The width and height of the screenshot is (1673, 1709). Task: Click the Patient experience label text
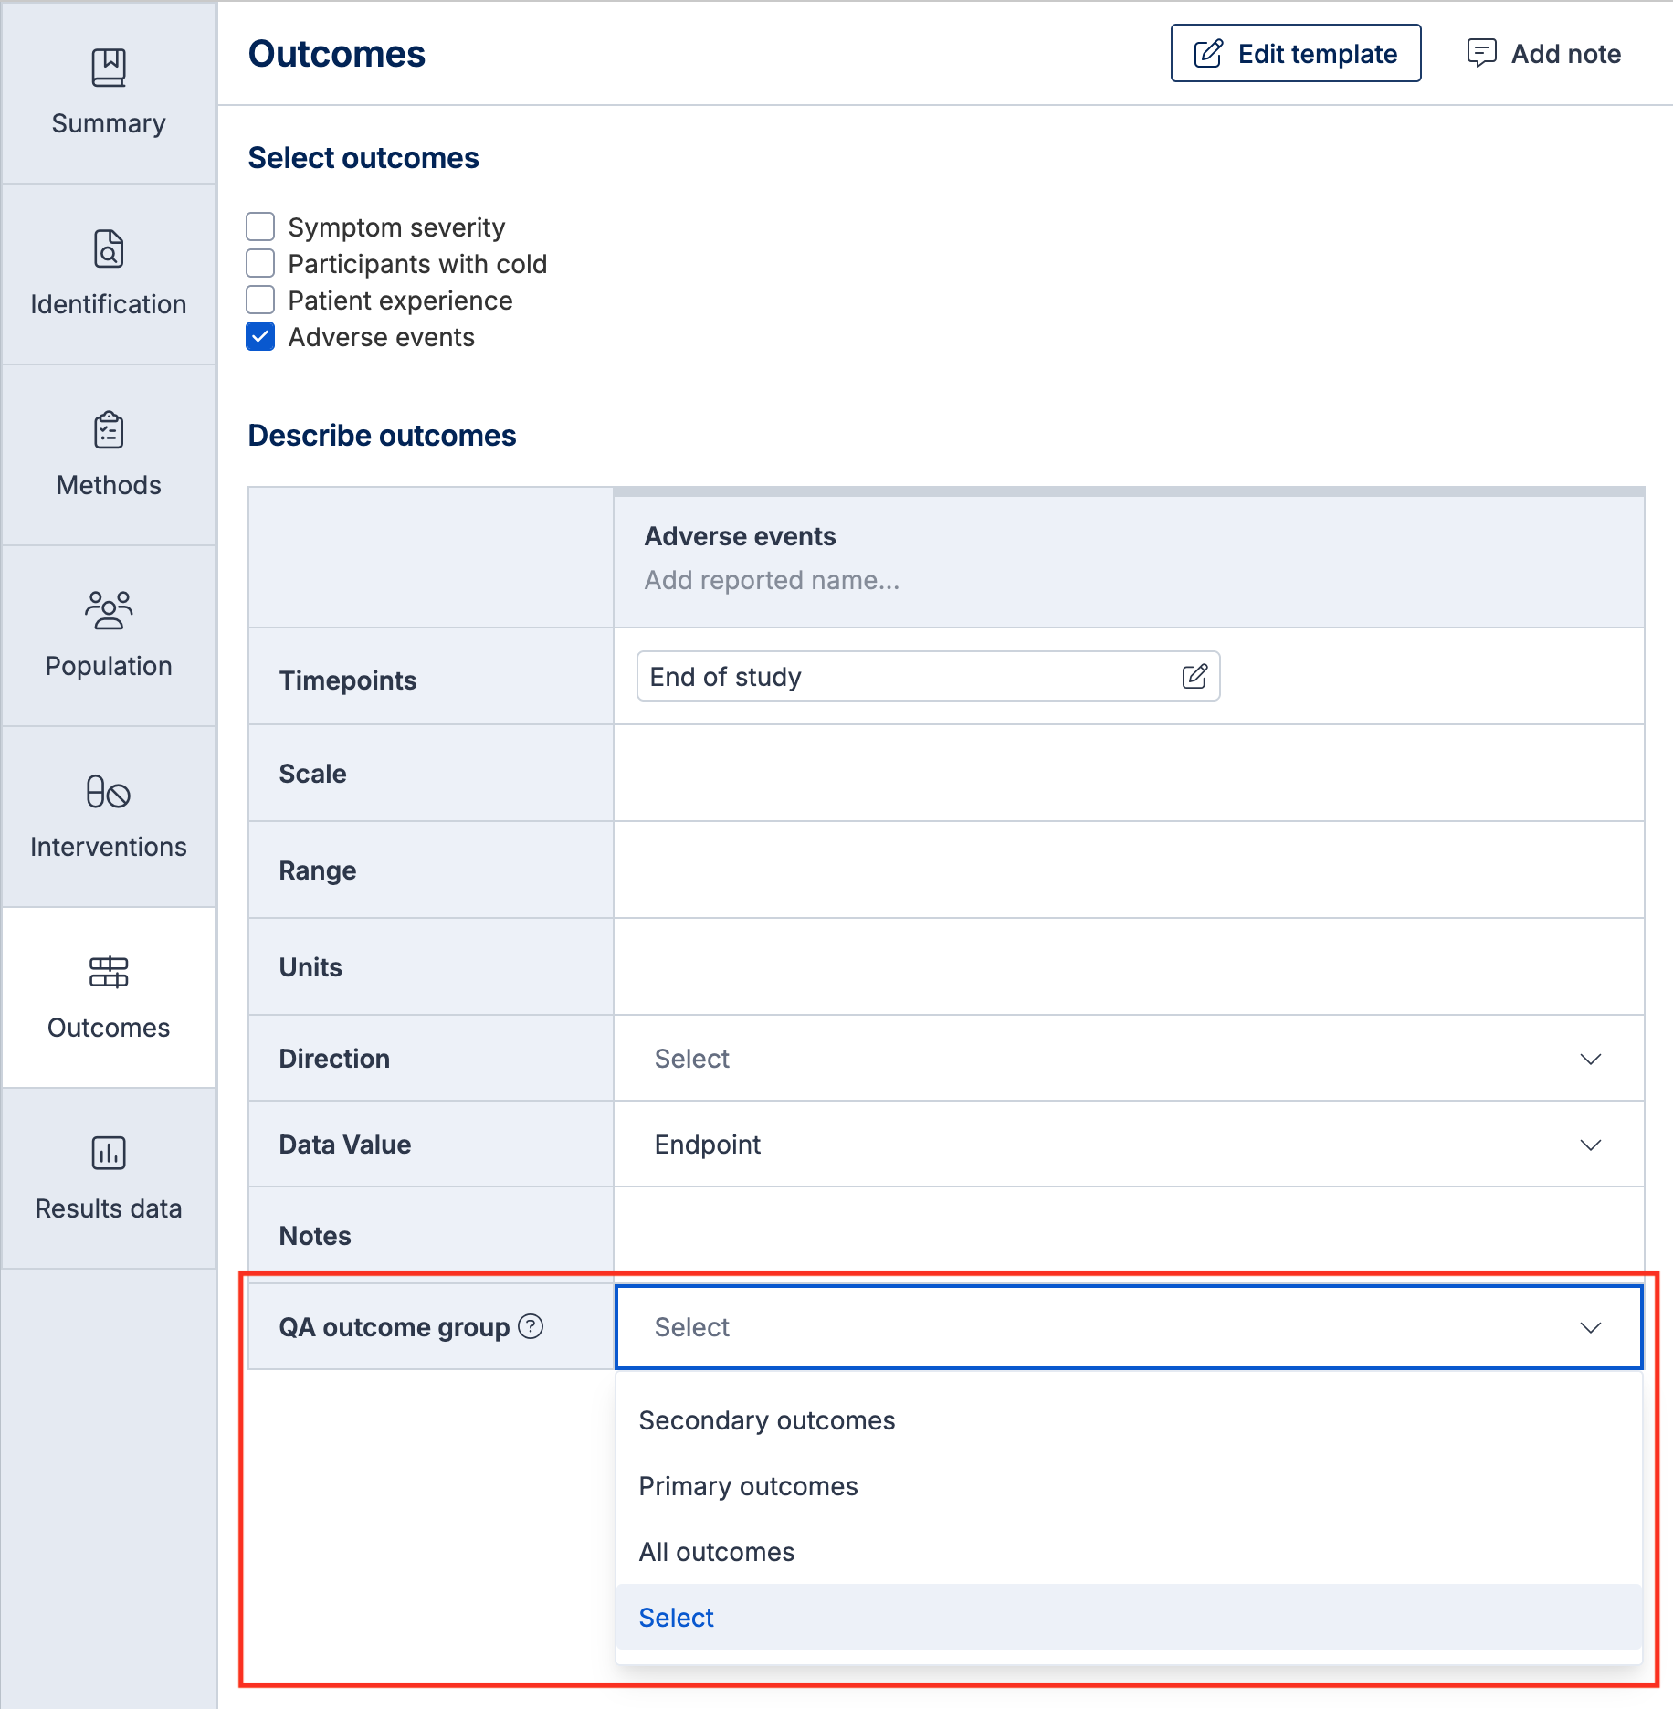click(400, 301)
